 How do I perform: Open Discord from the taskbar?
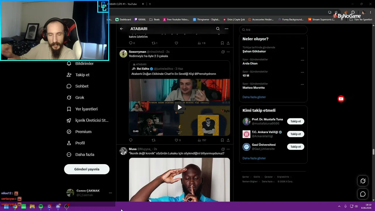tap(58, 206)
